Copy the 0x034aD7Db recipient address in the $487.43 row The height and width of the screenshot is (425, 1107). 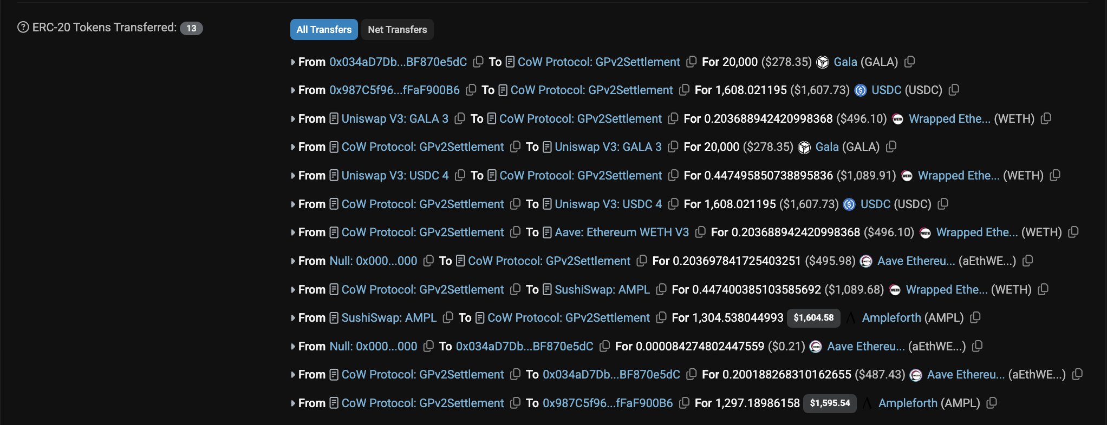[691, 374]
